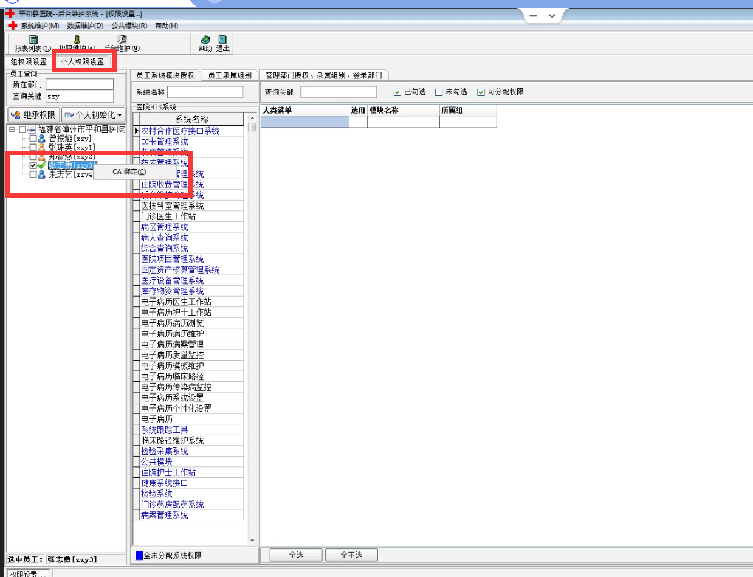Open the 帮助(H) menu bar item
The image size is (753, 577).
tap(167, 26)
